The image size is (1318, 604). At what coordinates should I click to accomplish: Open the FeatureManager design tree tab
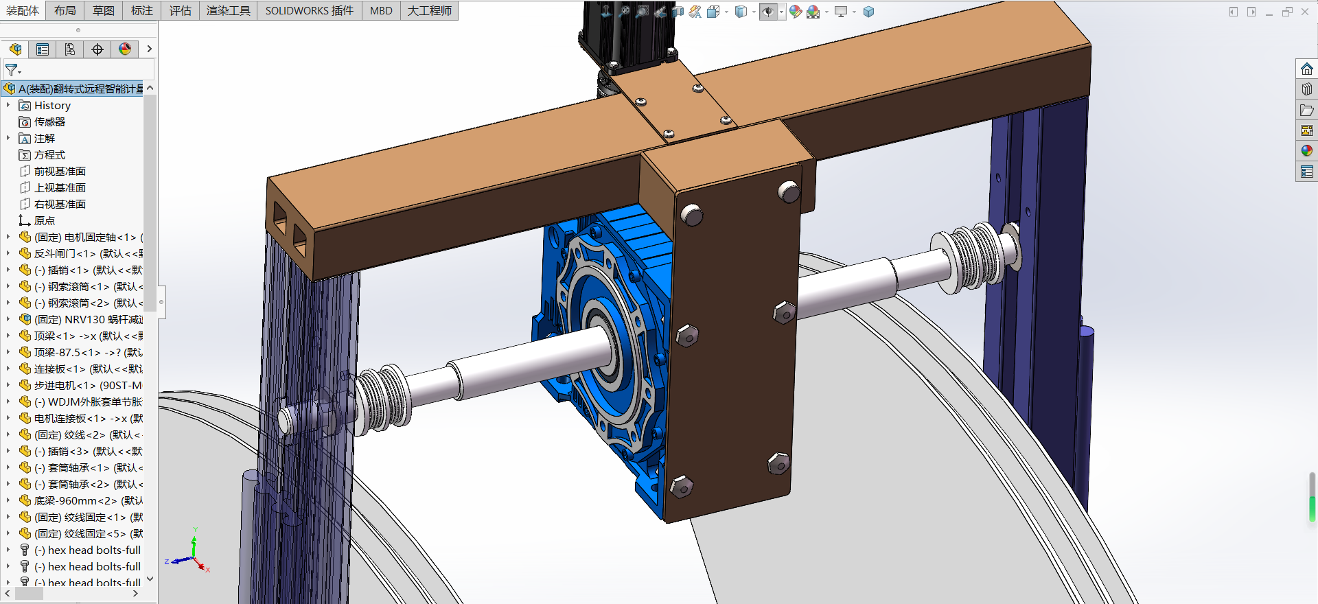(15, 49)
